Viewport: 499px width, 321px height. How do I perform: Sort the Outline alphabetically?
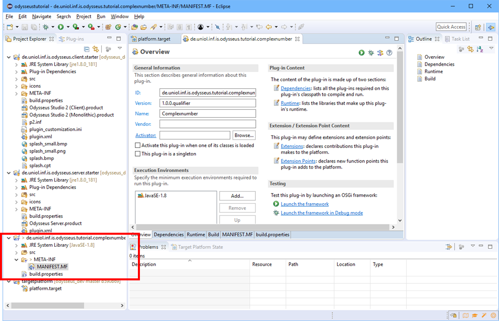pos(480,49)
